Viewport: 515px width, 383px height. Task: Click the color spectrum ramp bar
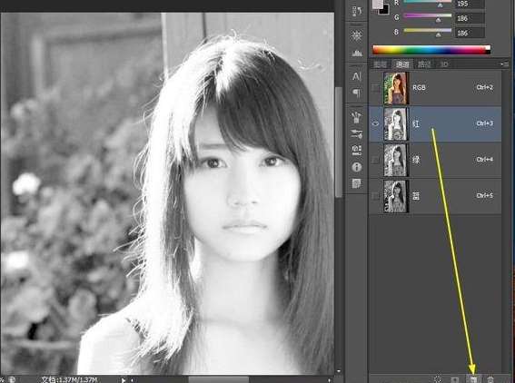[431, 50]
